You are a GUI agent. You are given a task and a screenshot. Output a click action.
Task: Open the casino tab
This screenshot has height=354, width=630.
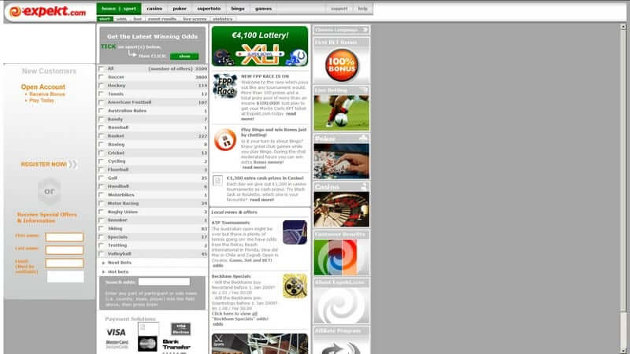(x=154, y=9)
